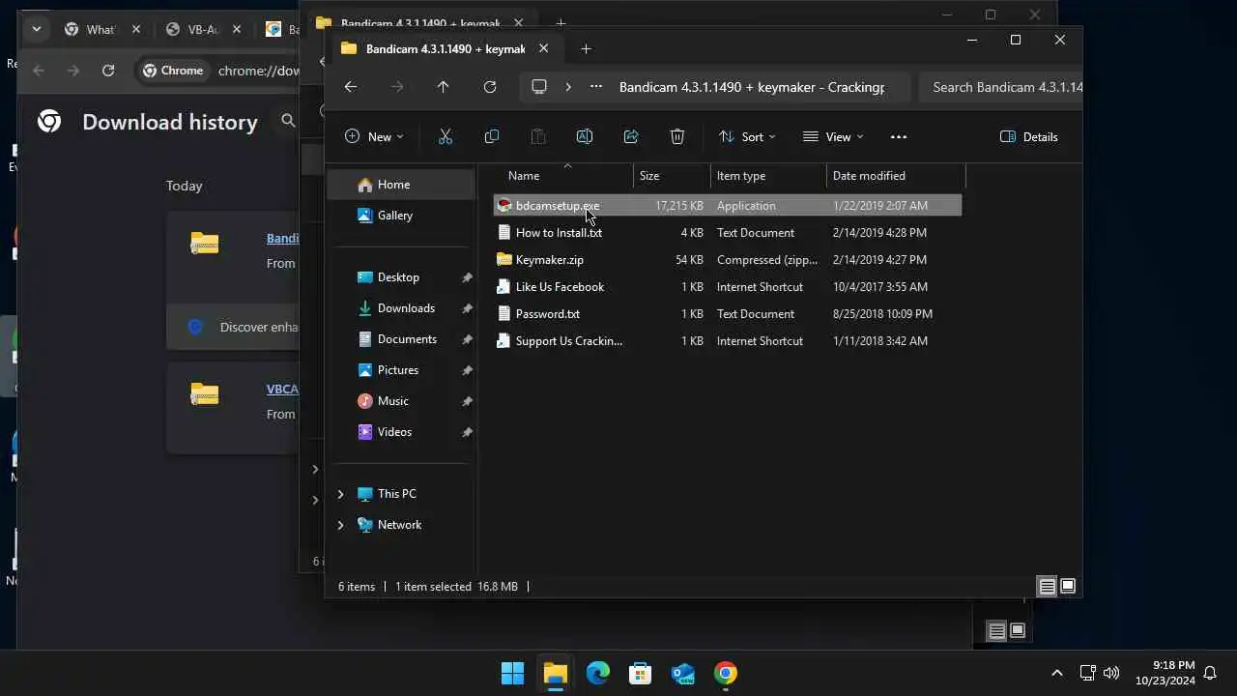The width and height of the screenshot is (1237, 696).
Task: Open Microsoft Store from taskbar
Action: pyautogui.click(x=640, y=673)
